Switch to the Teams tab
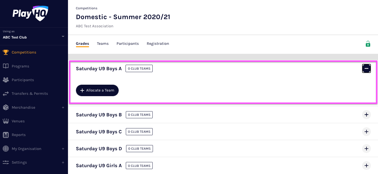The image size is (378, 174). (103, 44)
